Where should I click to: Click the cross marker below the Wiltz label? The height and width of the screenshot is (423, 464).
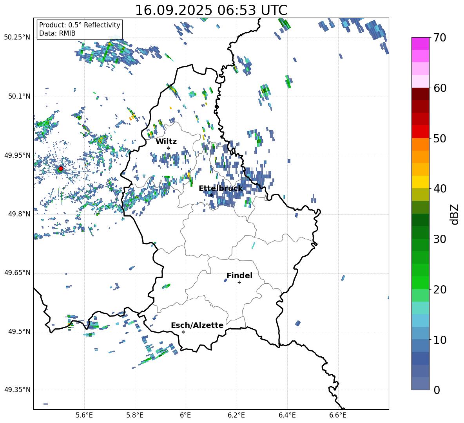click(x=169, y=148)
